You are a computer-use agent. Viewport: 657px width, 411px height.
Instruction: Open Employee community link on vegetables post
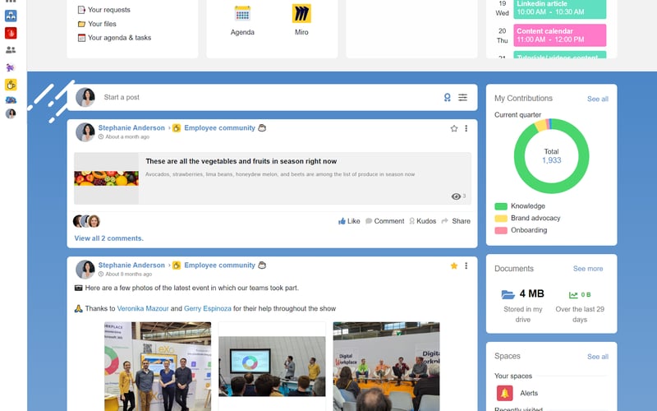pyautogui.click(x=219, y=128)
